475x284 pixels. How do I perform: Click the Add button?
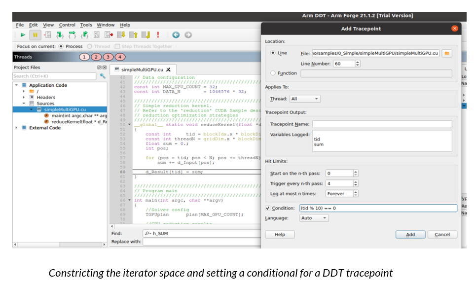pos(410,234)
